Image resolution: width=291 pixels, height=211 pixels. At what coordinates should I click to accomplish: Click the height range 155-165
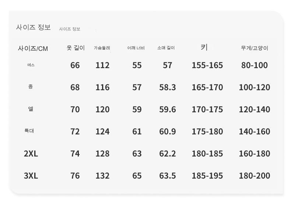[207, 65]
